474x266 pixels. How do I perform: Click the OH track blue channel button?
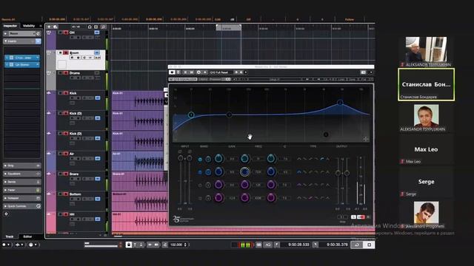pyautogui.click(x=97, y=33)
